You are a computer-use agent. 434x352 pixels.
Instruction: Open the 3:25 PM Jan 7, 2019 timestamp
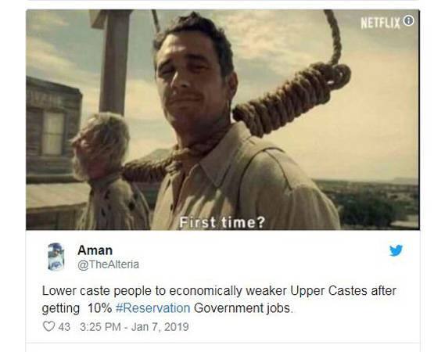coord(135,326)
